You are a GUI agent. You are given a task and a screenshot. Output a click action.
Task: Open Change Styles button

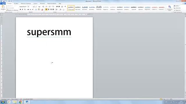click(x=170, y=8)
